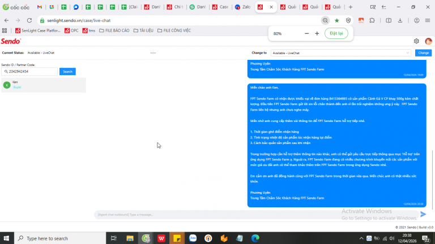Switch to the Case tab
Screen dimensions: 435x244
(x=220, y=7)
